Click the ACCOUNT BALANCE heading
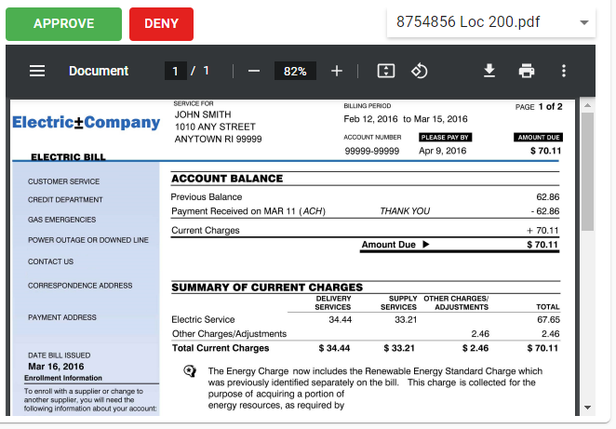This screenshot has width=616, height=429. (227, 179)
